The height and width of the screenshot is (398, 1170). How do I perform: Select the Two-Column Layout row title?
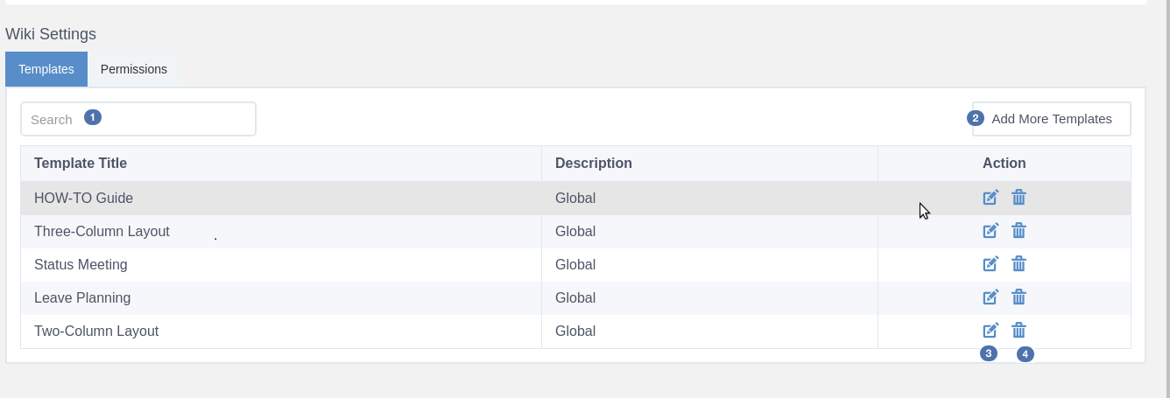coord(96,332)
